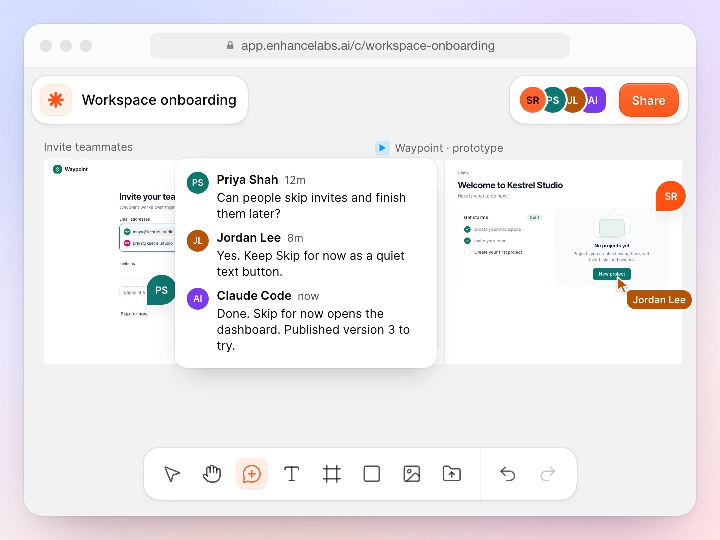
Task: Click the Home breadcrumb in the prototype
Action: pyautogui.click(x=463, y=173)
